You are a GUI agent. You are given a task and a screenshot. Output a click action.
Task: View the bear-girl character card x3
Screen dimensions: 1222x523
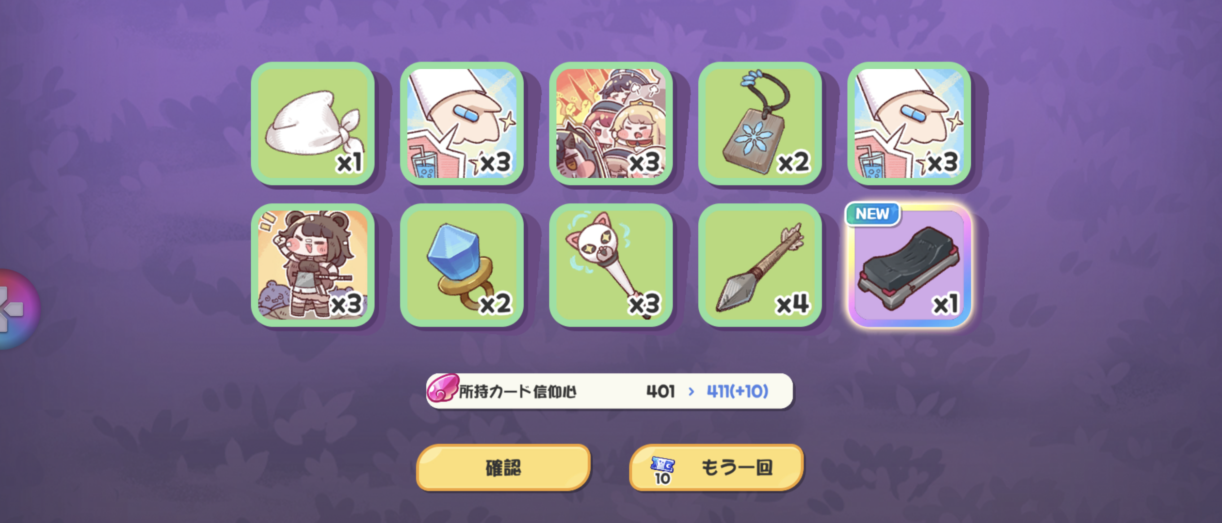[x=313, y=265]
